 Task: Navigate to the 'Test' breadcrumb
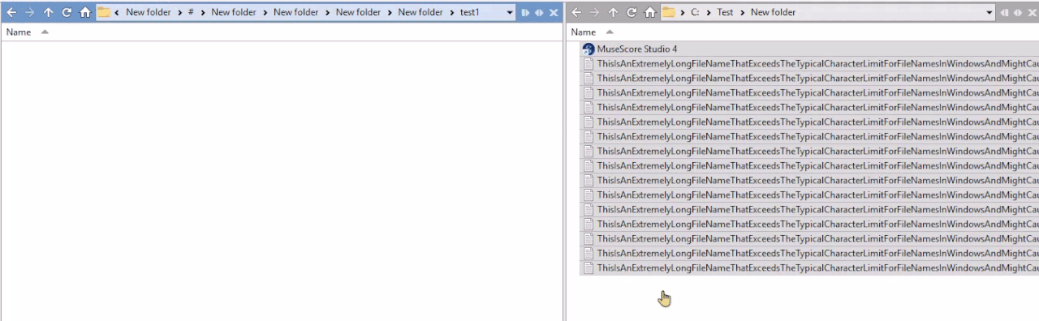click(725, 12)
